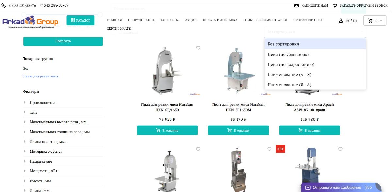Open the cart dropdown arrow
Image resolution: width=392 pixels, height=192 pixels.
[x=381, y=21]
